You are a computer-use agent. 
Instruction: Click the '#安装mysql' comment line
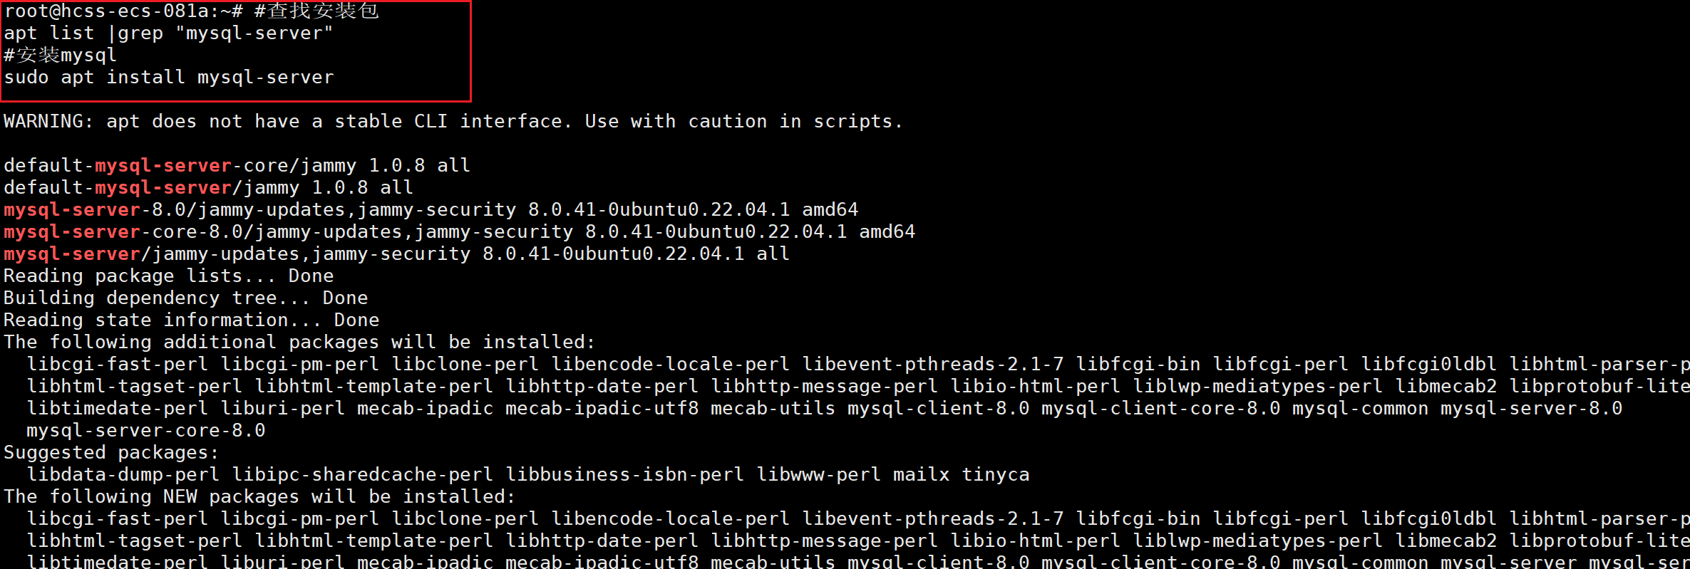60,56
